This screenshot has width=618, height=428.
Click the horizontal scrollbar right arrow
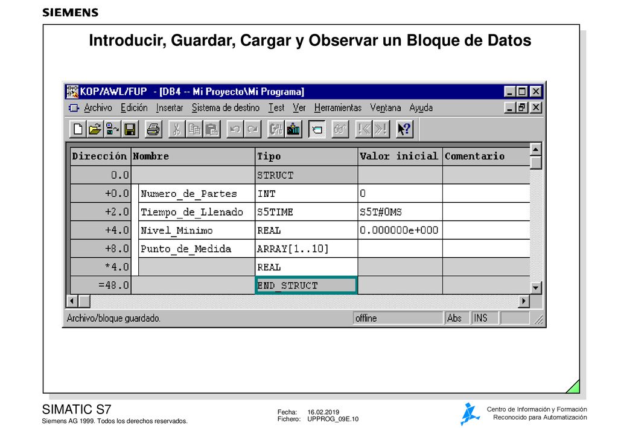point(523,301)
